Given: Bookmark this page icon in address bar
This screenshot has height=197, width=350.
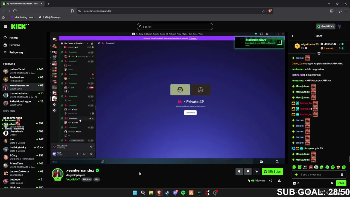Looking at the screenshot, I should coord(72,11).
